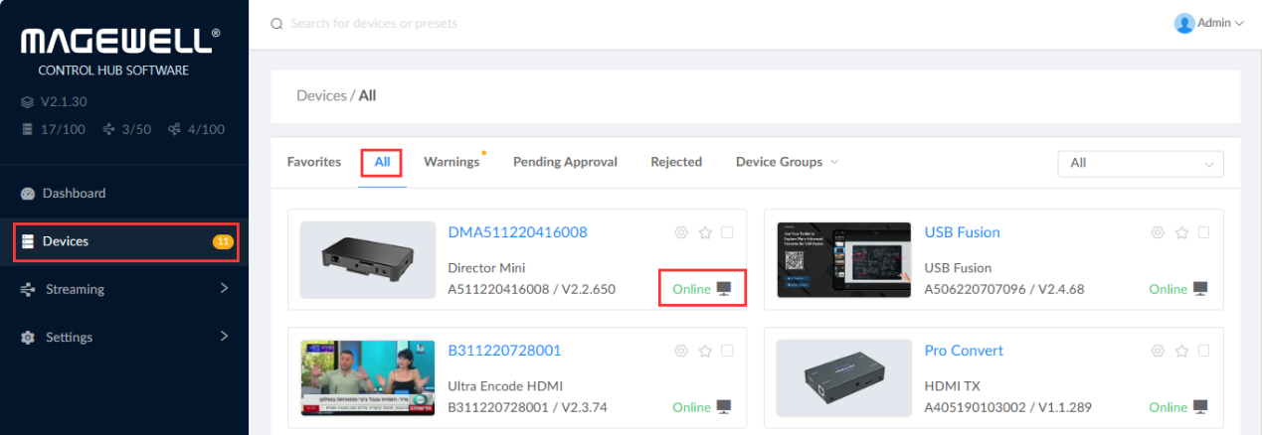1262x435 pixels.
Task: Click the orange 11 Devices badge
Action: pyautogui.click(x=223, y=241)
